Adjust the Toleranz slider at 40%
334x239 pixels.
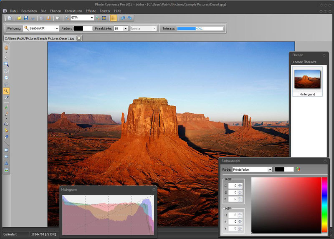click(x=200, y=29)
